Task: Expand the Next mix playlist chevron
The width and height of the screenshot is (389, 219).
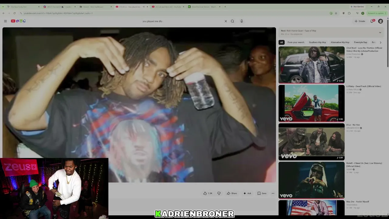Action: tap(380, 32)
